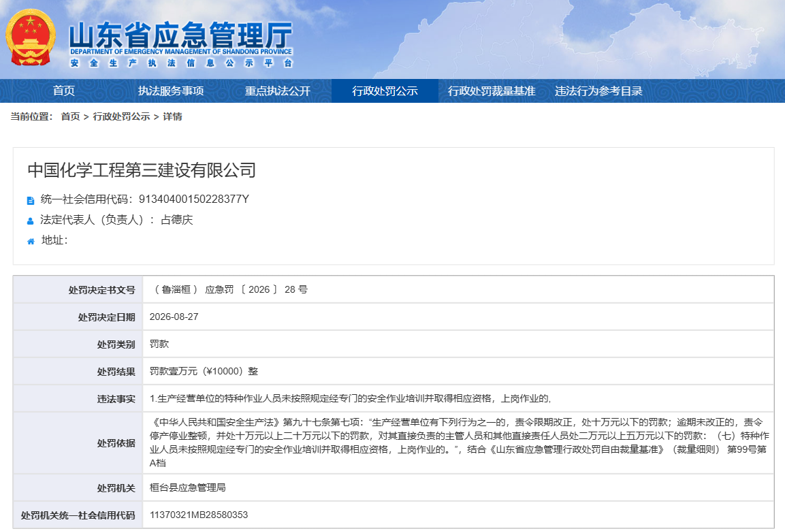Click the document icon beside credit code

31,200
